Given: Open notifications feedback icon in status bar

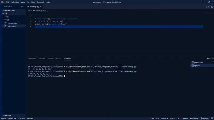Looking at the screenshot, I should [x=212, y=119].
